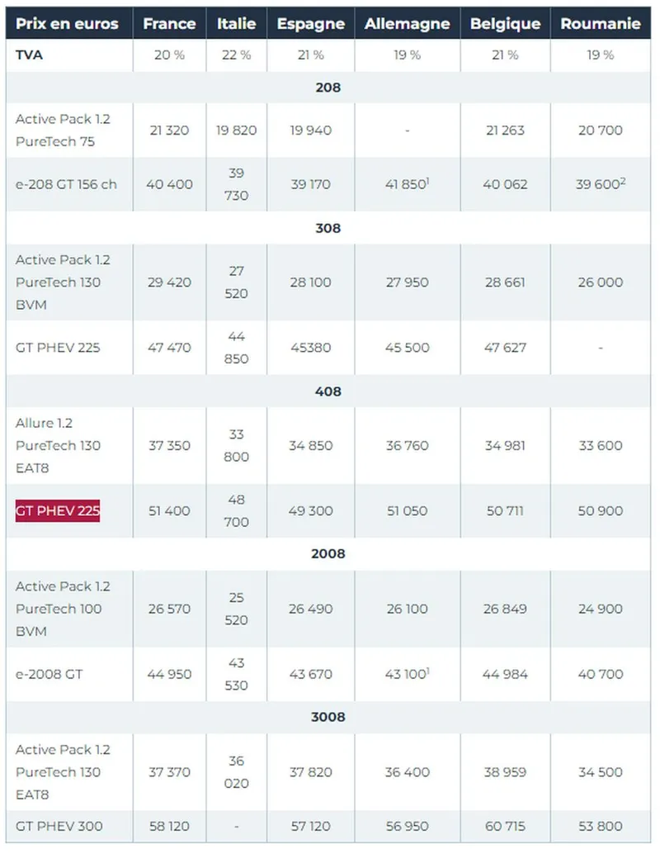The height and width of the screenshot is (854, 660).
Task: Click the highlighted GT PHEV 225 label
Action: 58,511
